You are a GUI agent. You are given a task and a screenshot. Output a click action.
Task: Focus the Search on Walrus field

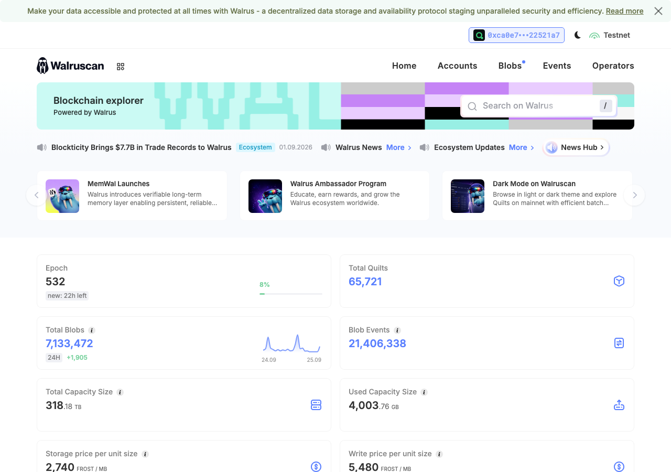coord(539,106)
